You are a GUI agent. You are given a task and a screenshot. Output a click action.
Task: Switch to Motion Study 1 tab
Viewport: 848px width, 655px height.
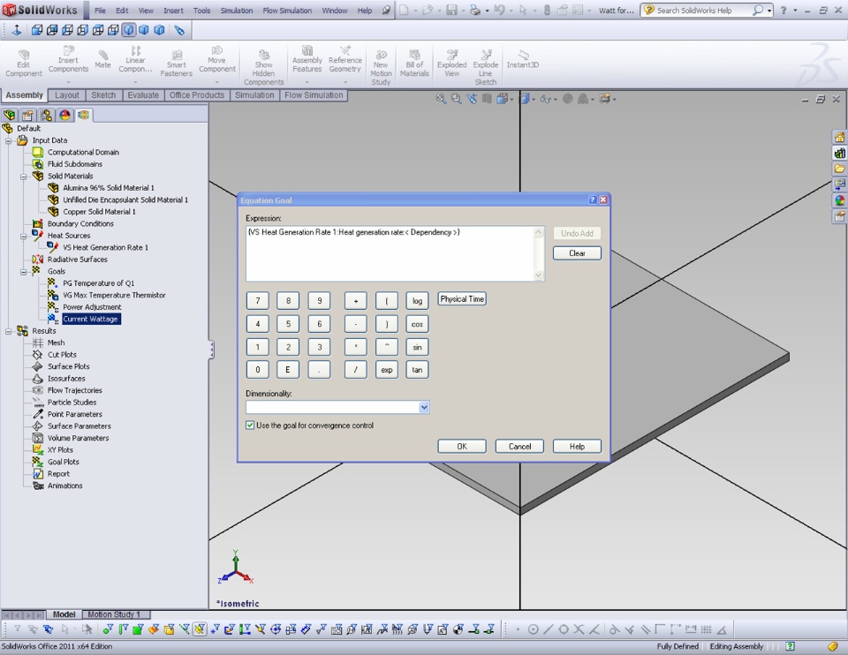click(x=114, y=614)
